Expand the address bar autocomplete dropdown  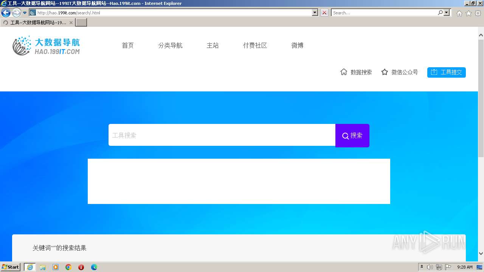tap(315, 13)
